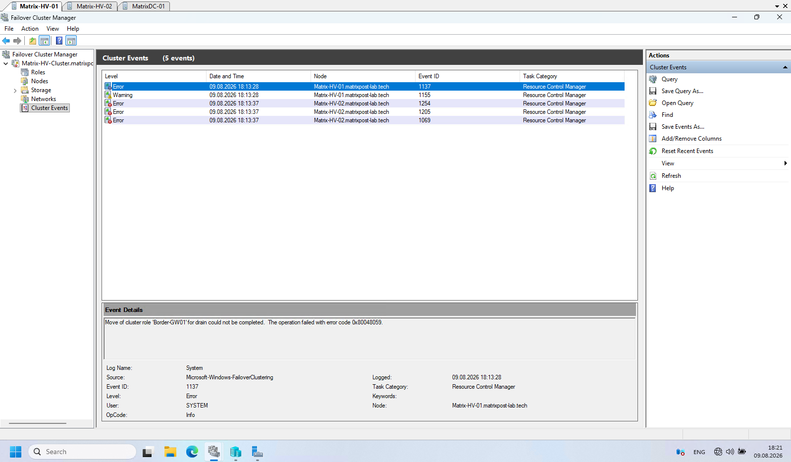The width and height of the screenshot is (791, 462).
Task: Open File Explorer from the taskbar
Action: pos(170,452)
